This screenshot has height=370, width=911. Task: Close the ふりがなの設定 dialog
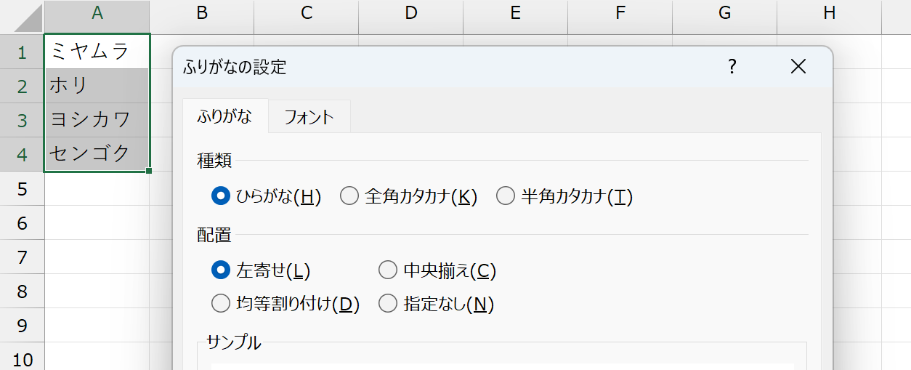tap(798, 67)
